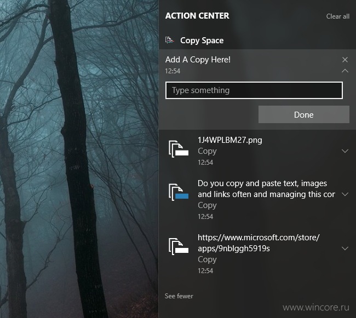Select the 1J4WPLBM27.png file name
Image resolution: width=356 pixels, height=318 pixels.
click(x=230, y=140)
